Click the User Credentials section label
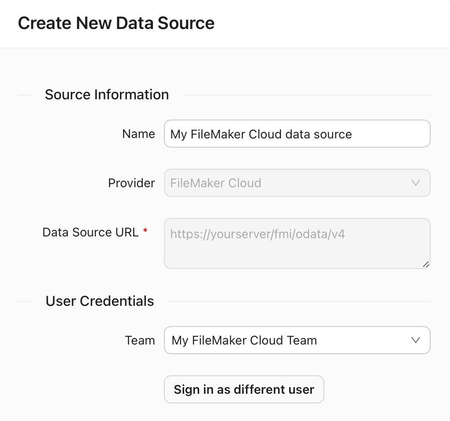The image size is (450, 421). (99, 301)
